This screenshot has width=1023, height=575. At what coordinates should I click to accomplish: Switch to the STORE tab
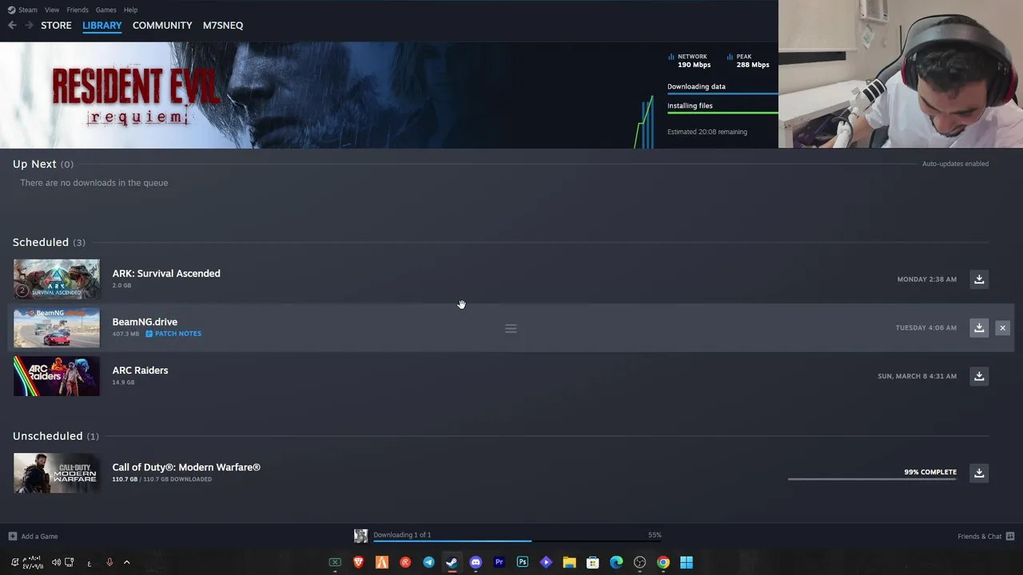click(x=56, y=26)
